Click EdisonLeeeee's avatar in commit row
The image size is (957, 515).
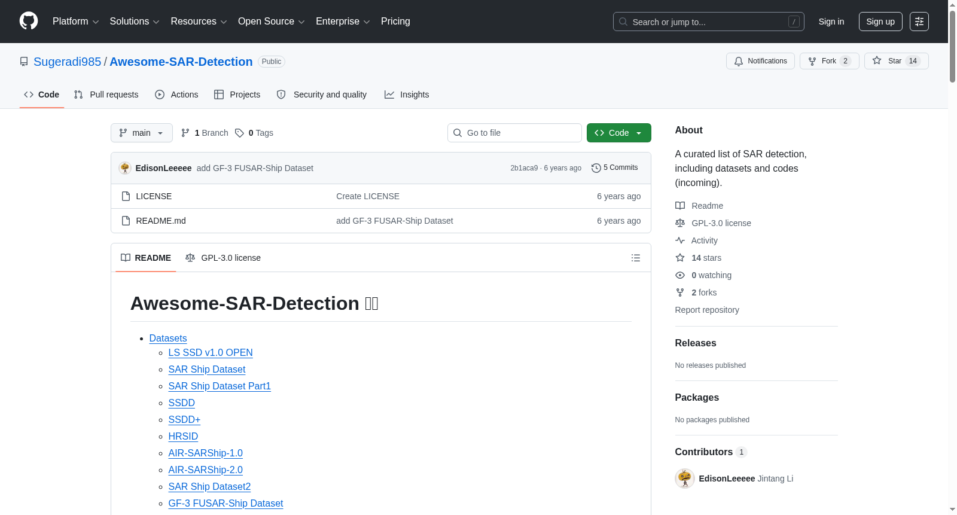coord(125,168)
